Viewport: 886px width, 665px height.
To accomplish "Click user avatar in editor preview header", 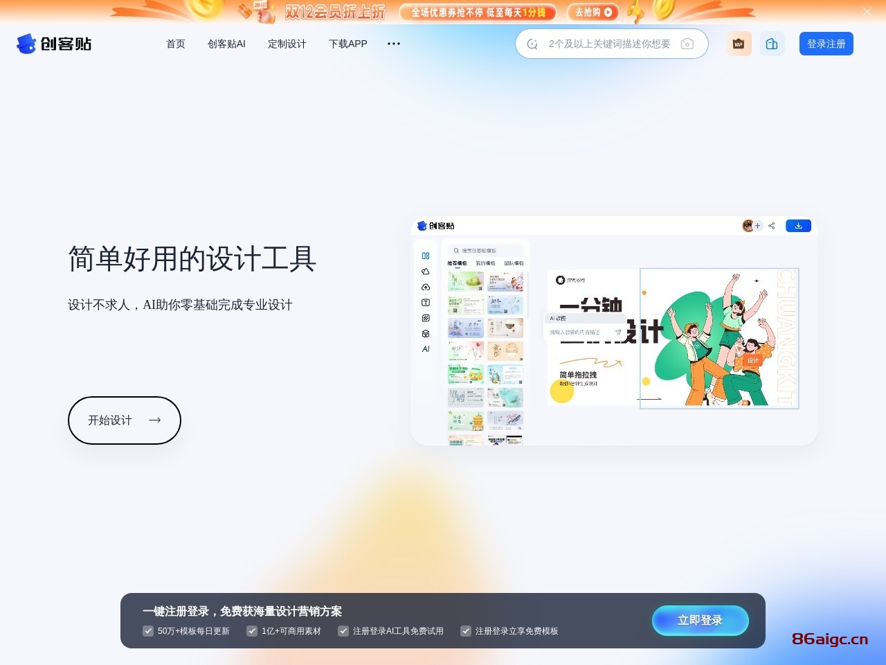I will 748,226.
